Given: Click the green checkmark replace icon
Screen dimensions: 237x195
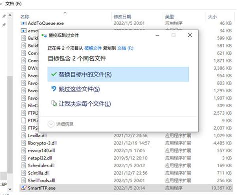Looking at the screenshot, I should (54, 74).
